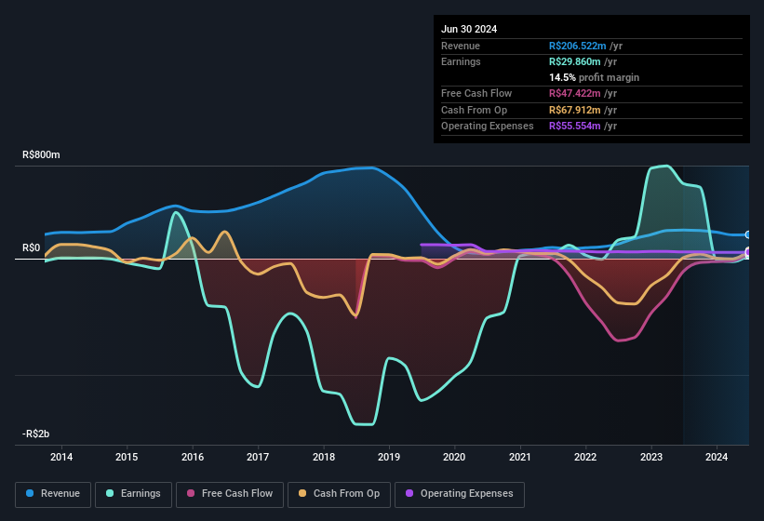Click the R$800m y-axis label
The image size is (764, 521).
click(x=42, y=154)
